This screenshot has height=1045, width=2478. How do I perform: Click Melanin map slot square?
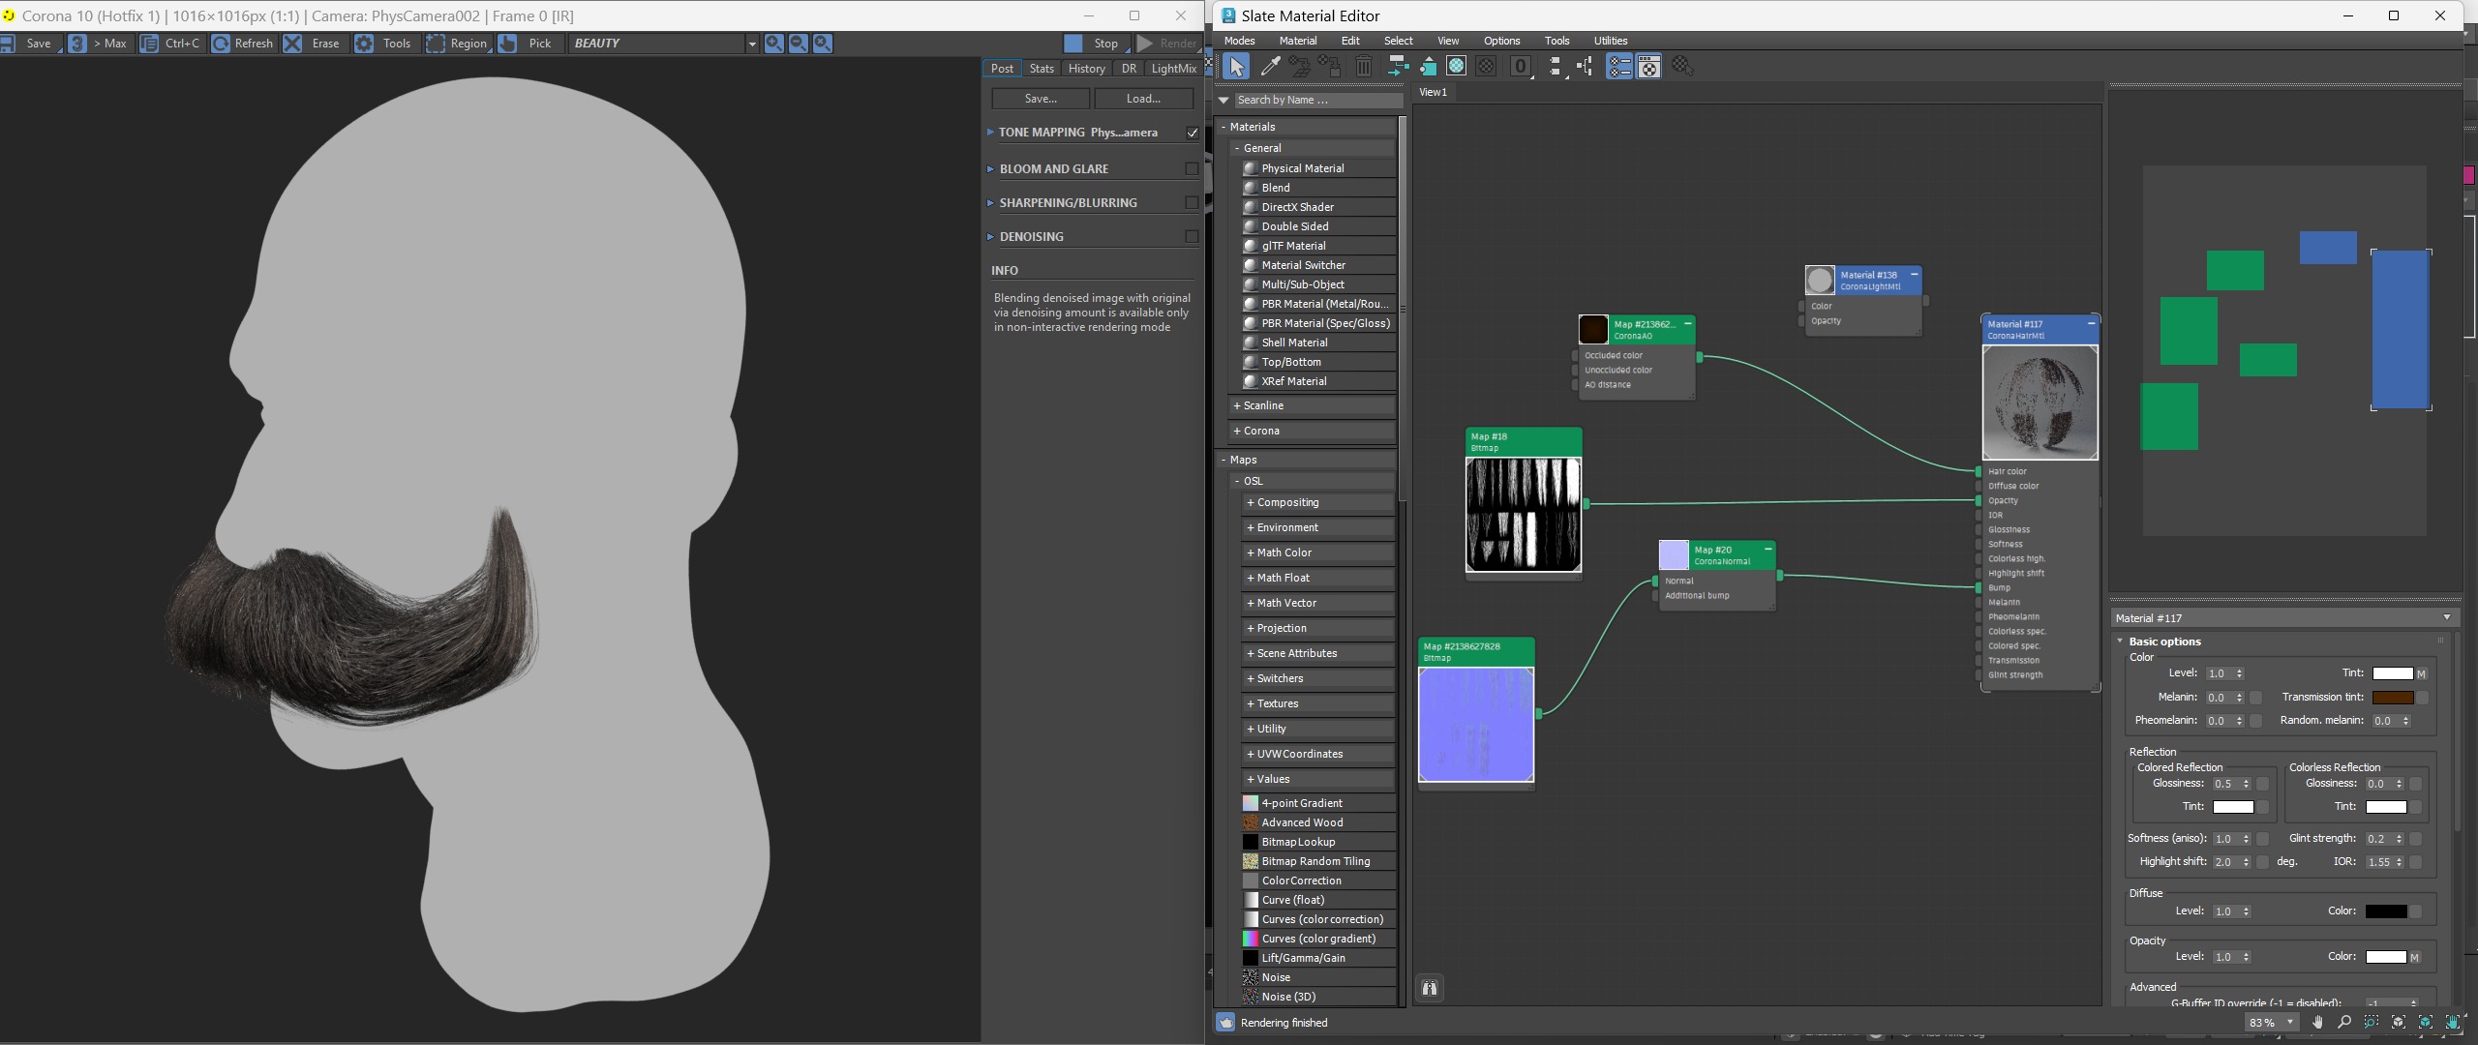click(x=2255, y=698)
